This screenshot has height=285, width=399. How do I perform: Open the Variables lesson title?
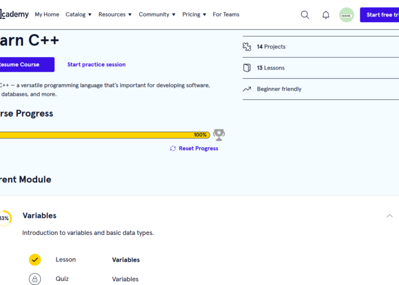126,260
